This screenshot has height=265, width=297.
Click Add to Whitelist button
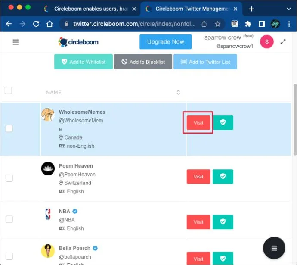coord(84,62)
